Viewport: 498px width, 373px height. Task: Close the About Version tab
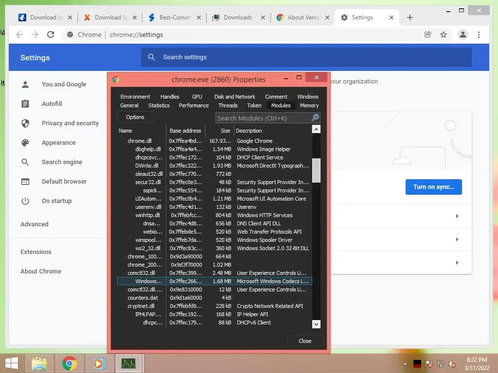pos(327,17)
